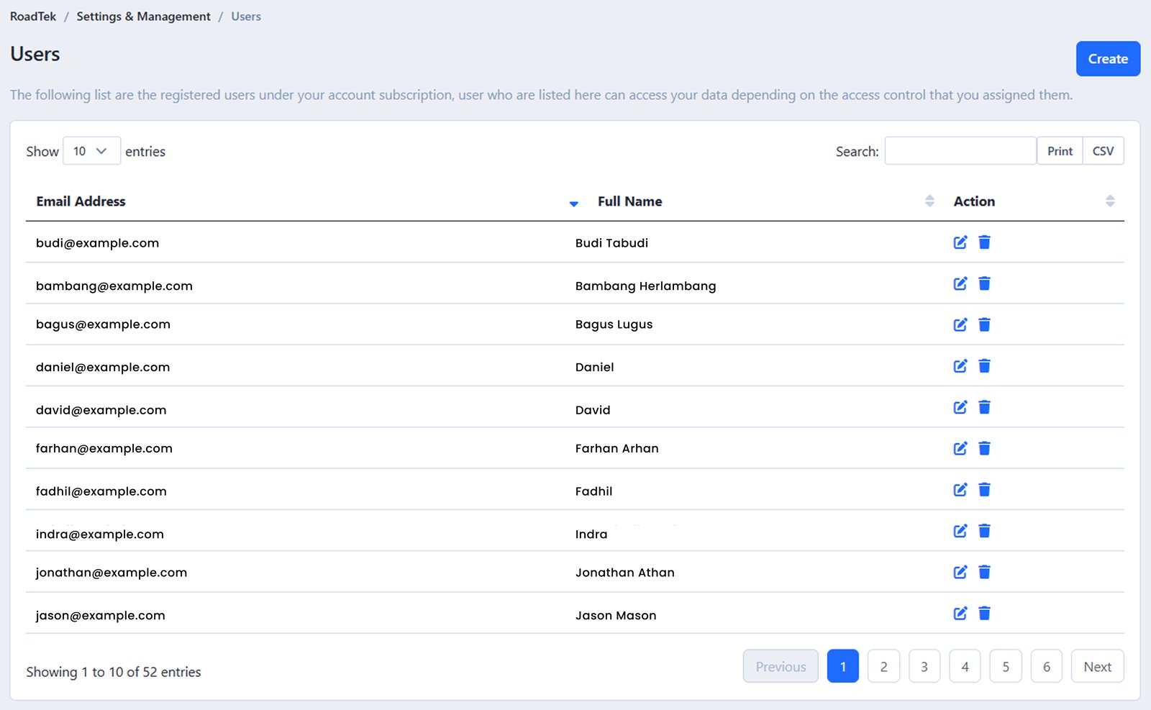This screenshot has width=1151, height=710.
Task: Open the Show entries count dropdown
Action: [91, 151]
